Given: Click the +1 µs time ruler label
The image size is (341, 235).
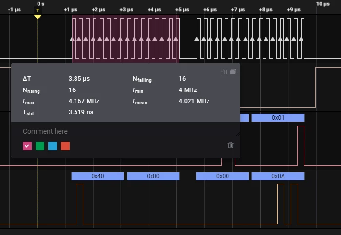Looking at the screenshot, I should (x=71, y=10).
